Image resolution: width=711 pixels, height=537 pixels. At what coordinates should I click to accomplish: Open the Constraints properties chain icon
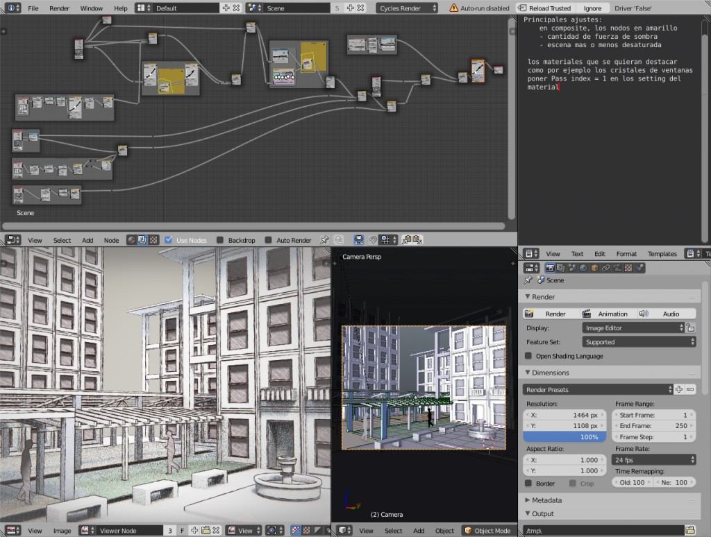605,268
